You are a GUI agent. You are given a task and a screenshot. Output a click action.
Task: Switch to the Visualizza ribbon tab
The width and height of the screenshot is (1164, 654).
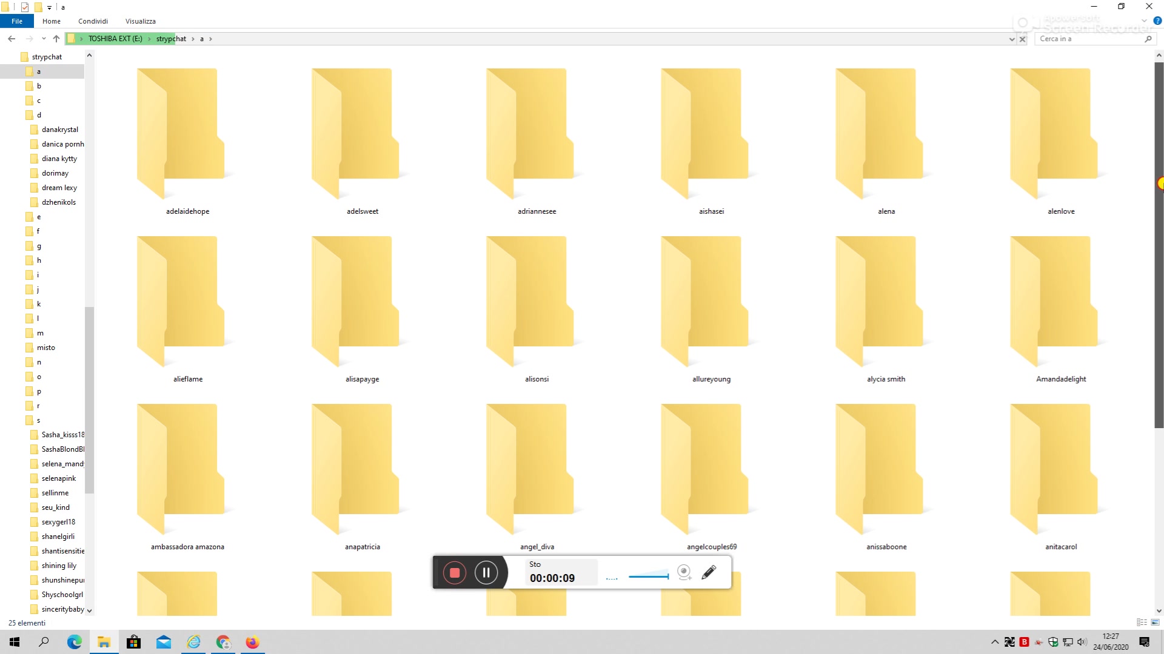click(x=141, y=21)
